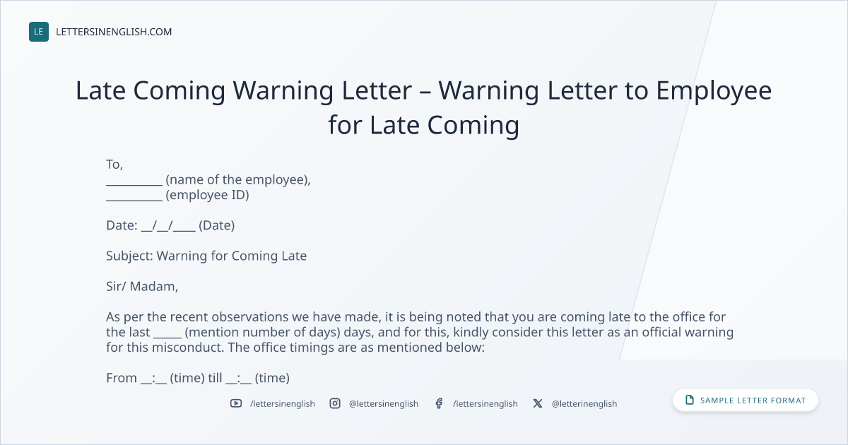Open the @lettersinenglish Instagram handle
The height and width of the screenshot is (445, 848).
[x=384, y=403]
